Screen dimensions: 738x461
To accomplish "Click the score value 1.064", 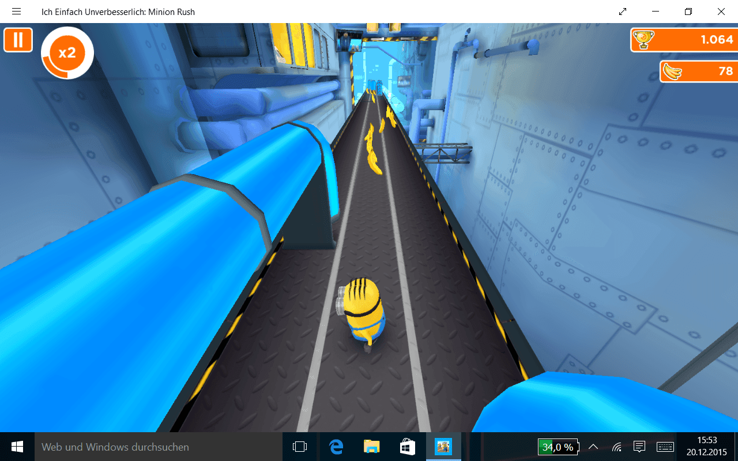I will [717, 39].
